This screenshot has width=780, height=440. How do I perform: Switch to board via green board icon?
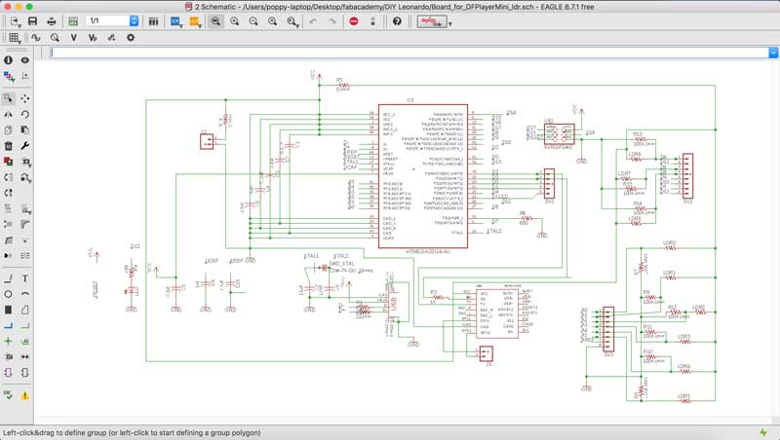point(73,21)
